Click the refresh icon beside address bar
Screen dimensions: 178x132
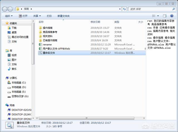pyautogui.click(x=124, y=9)
